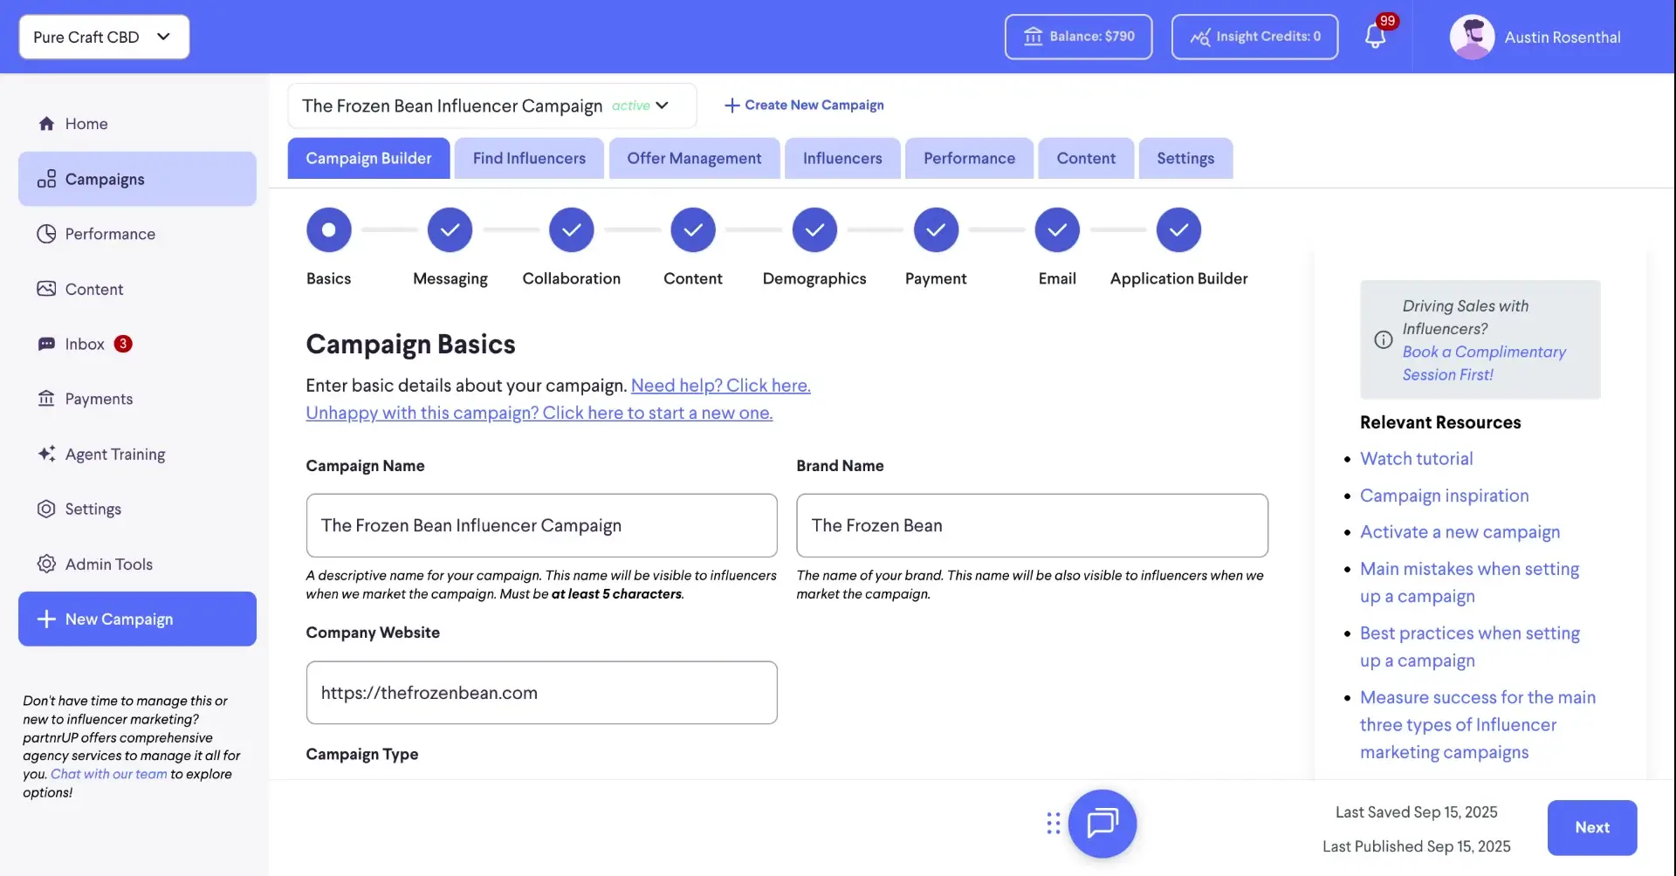Image resolution: width=1676 pixels, height=876 pixels.
Task: Select the Payments icon
Action: (x=46, y=398)
